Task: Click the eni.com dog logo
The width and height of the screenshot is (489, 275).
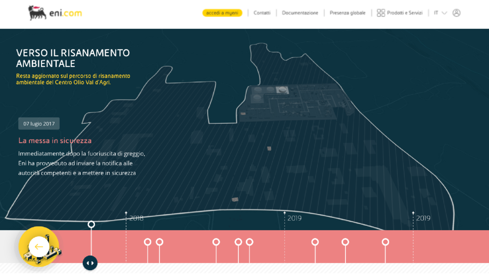Action: point(37,13)
